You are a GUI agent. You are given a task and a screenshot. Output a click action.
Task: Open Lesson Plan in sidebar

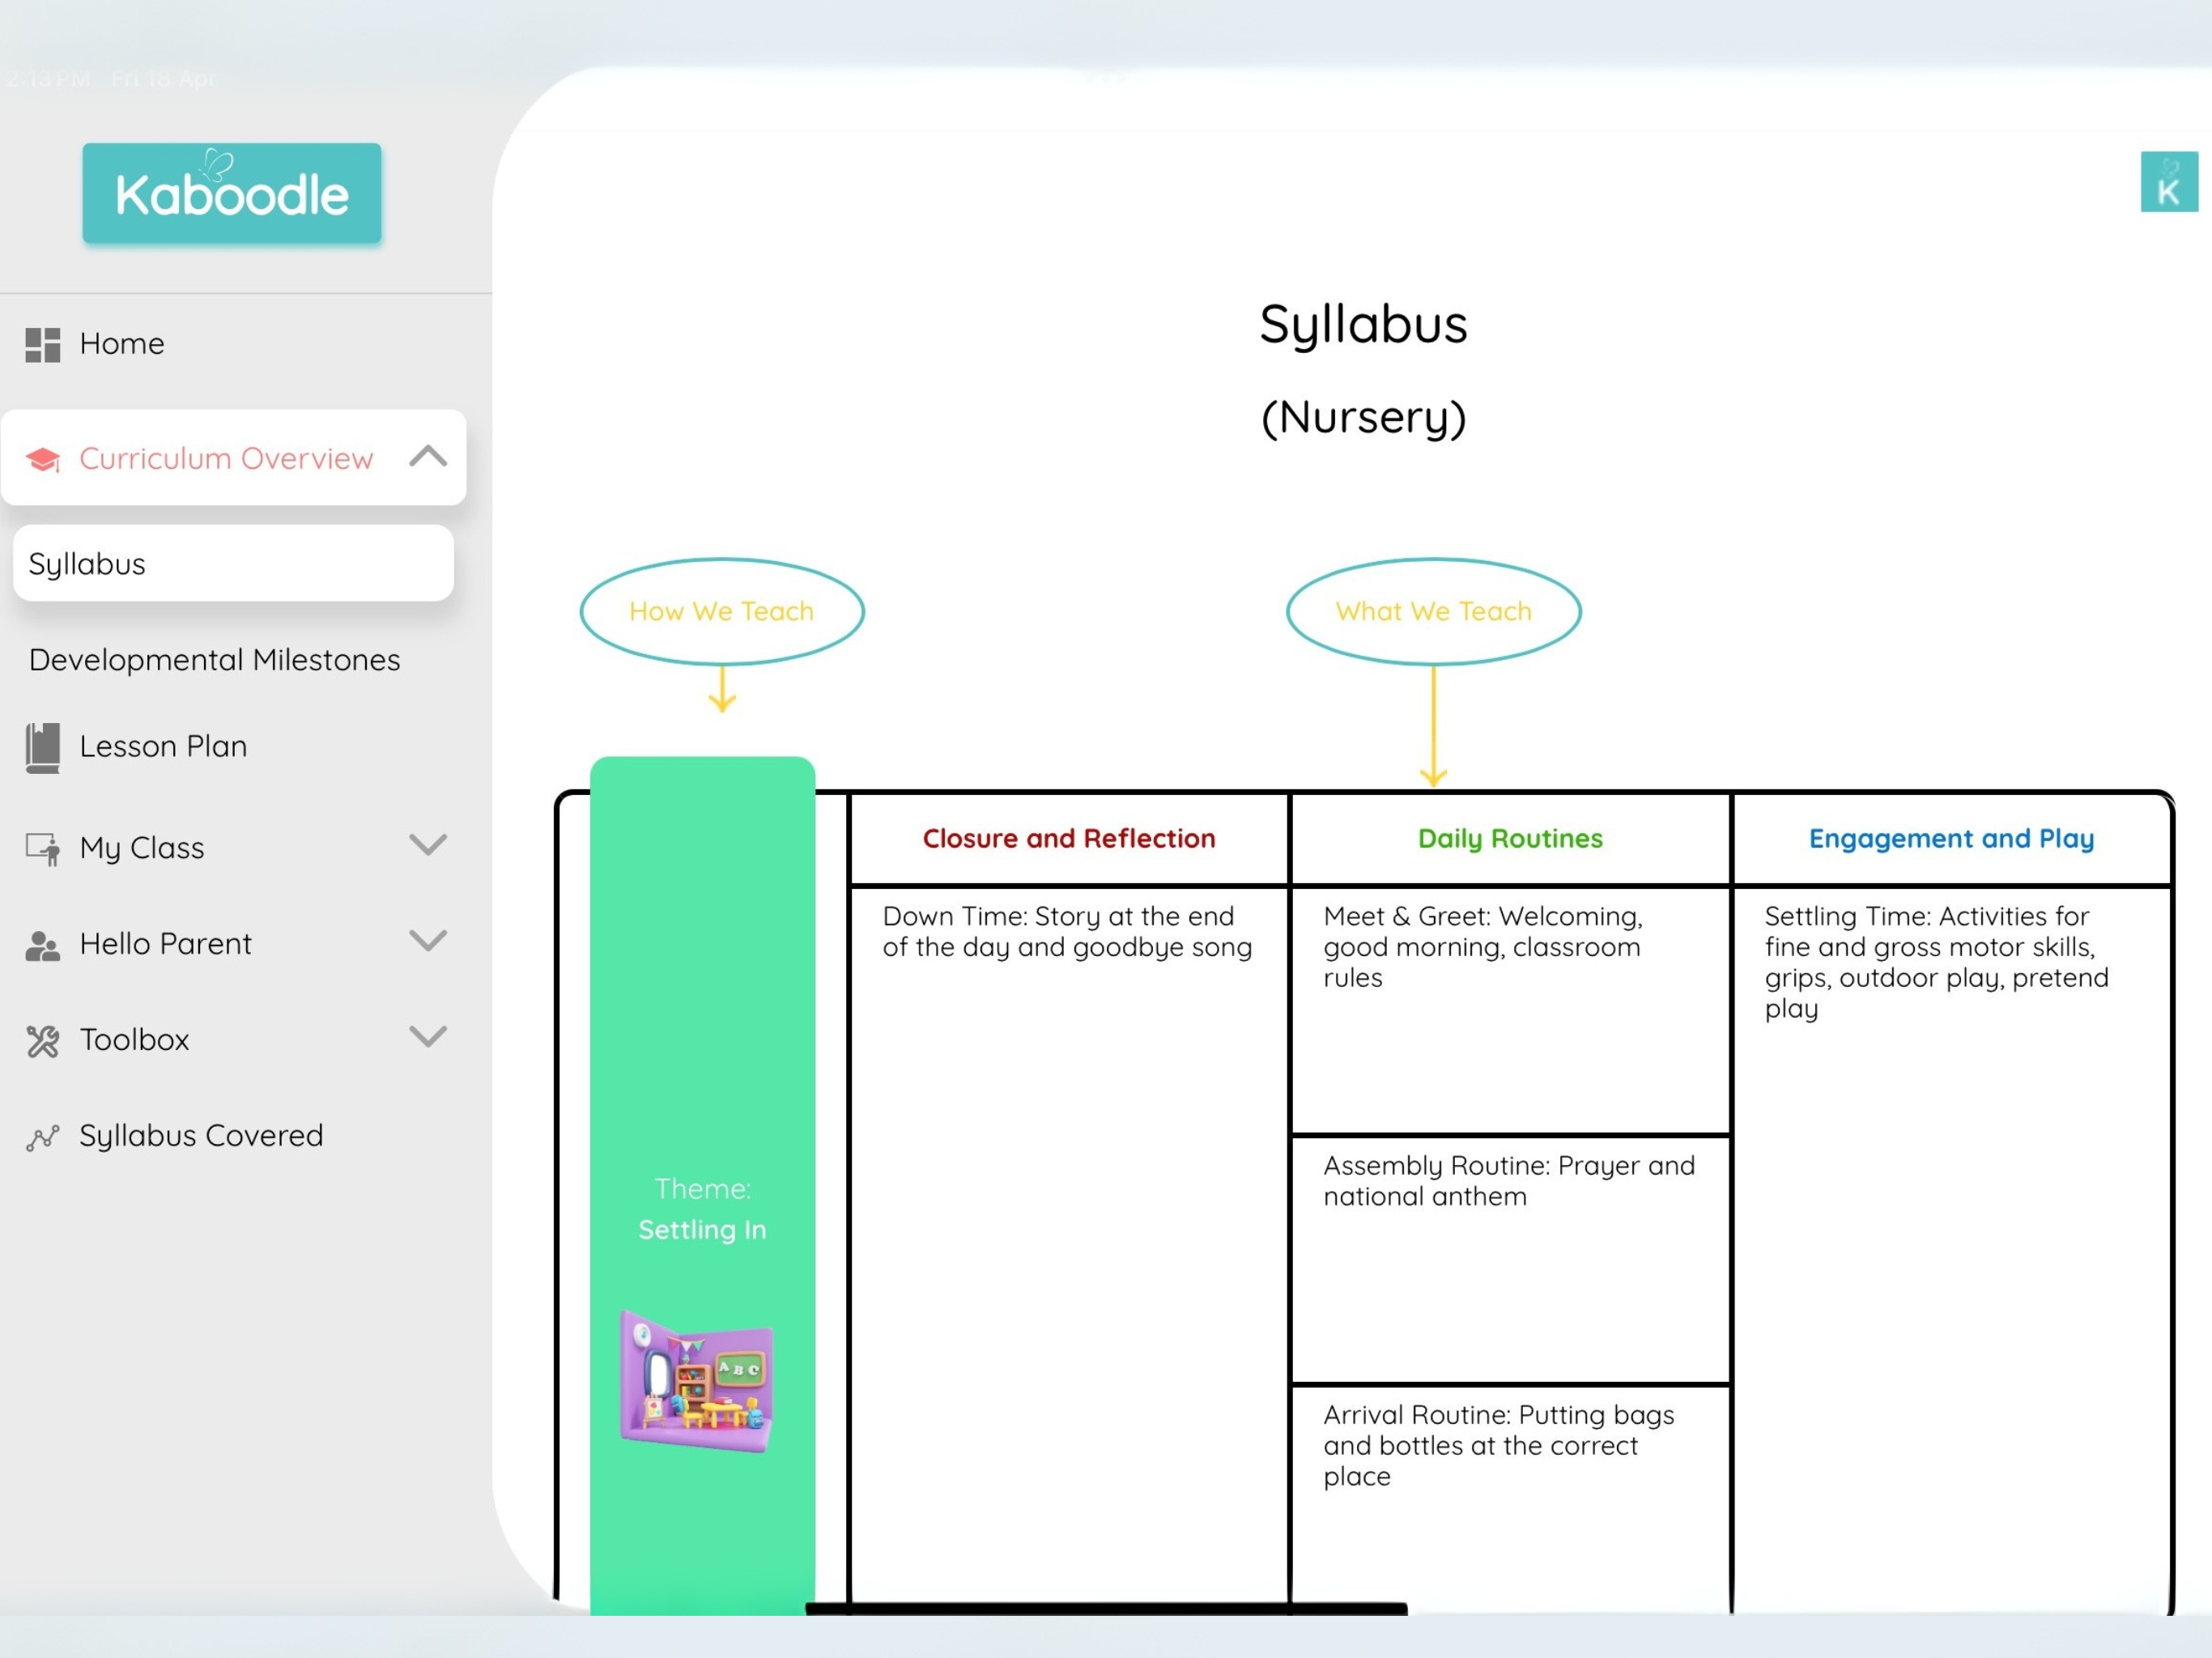(163, 746)
